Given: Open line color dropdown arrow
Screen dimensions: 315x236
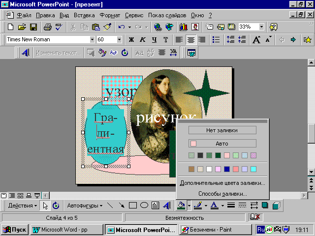Looking at the screenshot, I should (x=206, y=206).
